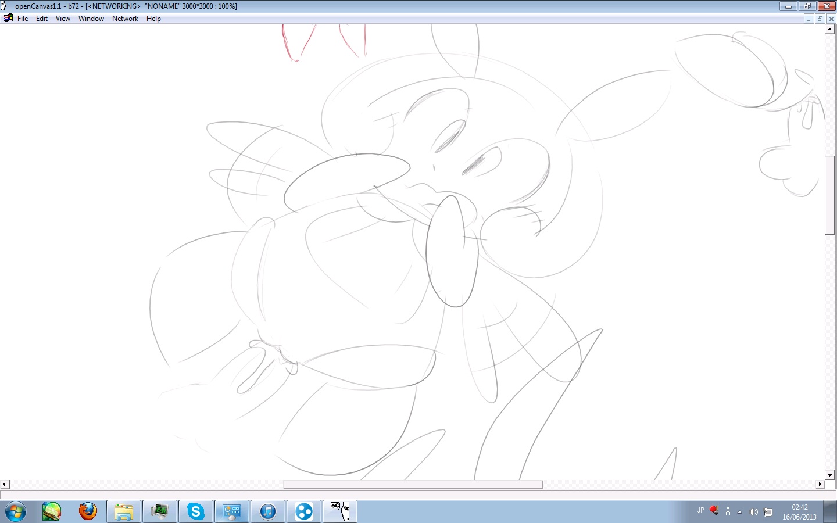Open the lime slice app in taskbar
This screenshot has height=523, width=837.
coord(52,511)
